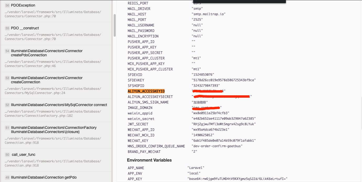The image size is (362, 182).
Task: Click the number 56 frame badge
Action: (x=7, y=5)
